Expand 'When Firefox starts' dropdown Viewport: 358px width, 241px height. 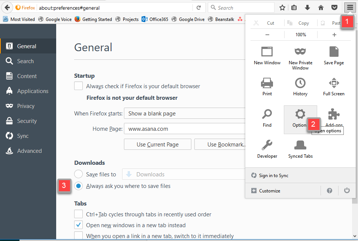185,113
